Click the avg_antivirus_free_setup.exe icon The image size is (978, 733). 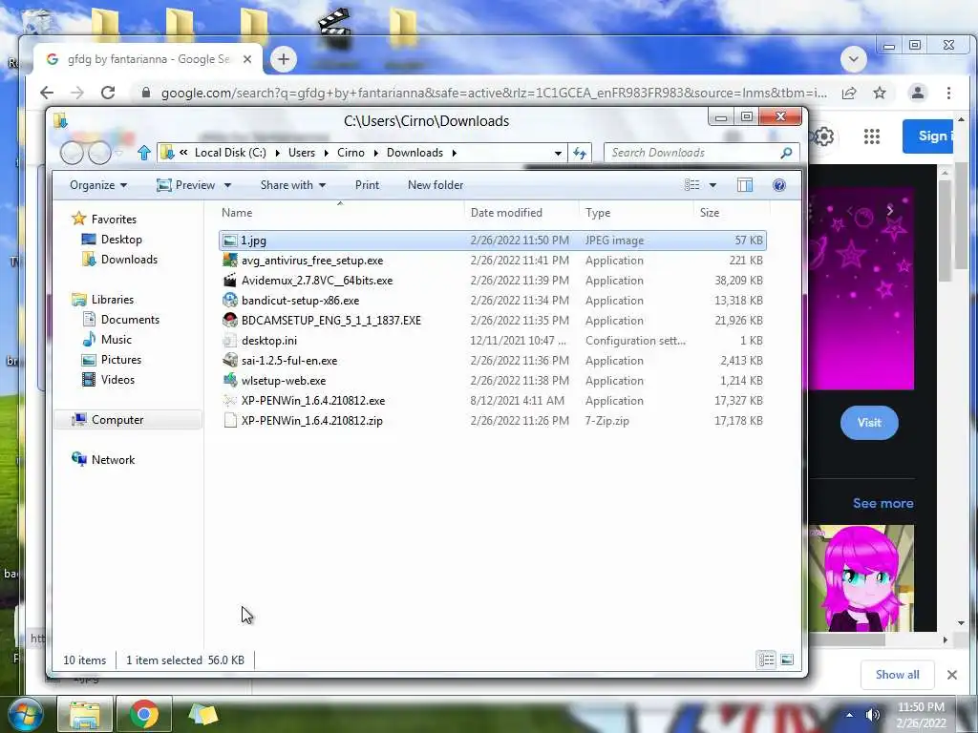[x=230, y=261]
